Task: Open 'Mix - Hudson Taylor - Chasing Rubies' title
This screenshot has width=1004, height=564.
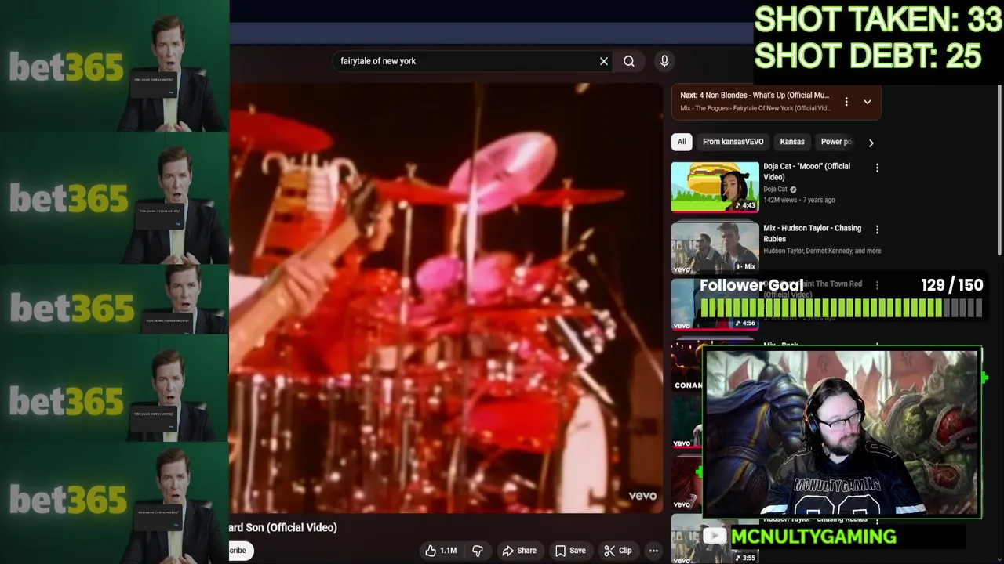Action: (812, 233)
